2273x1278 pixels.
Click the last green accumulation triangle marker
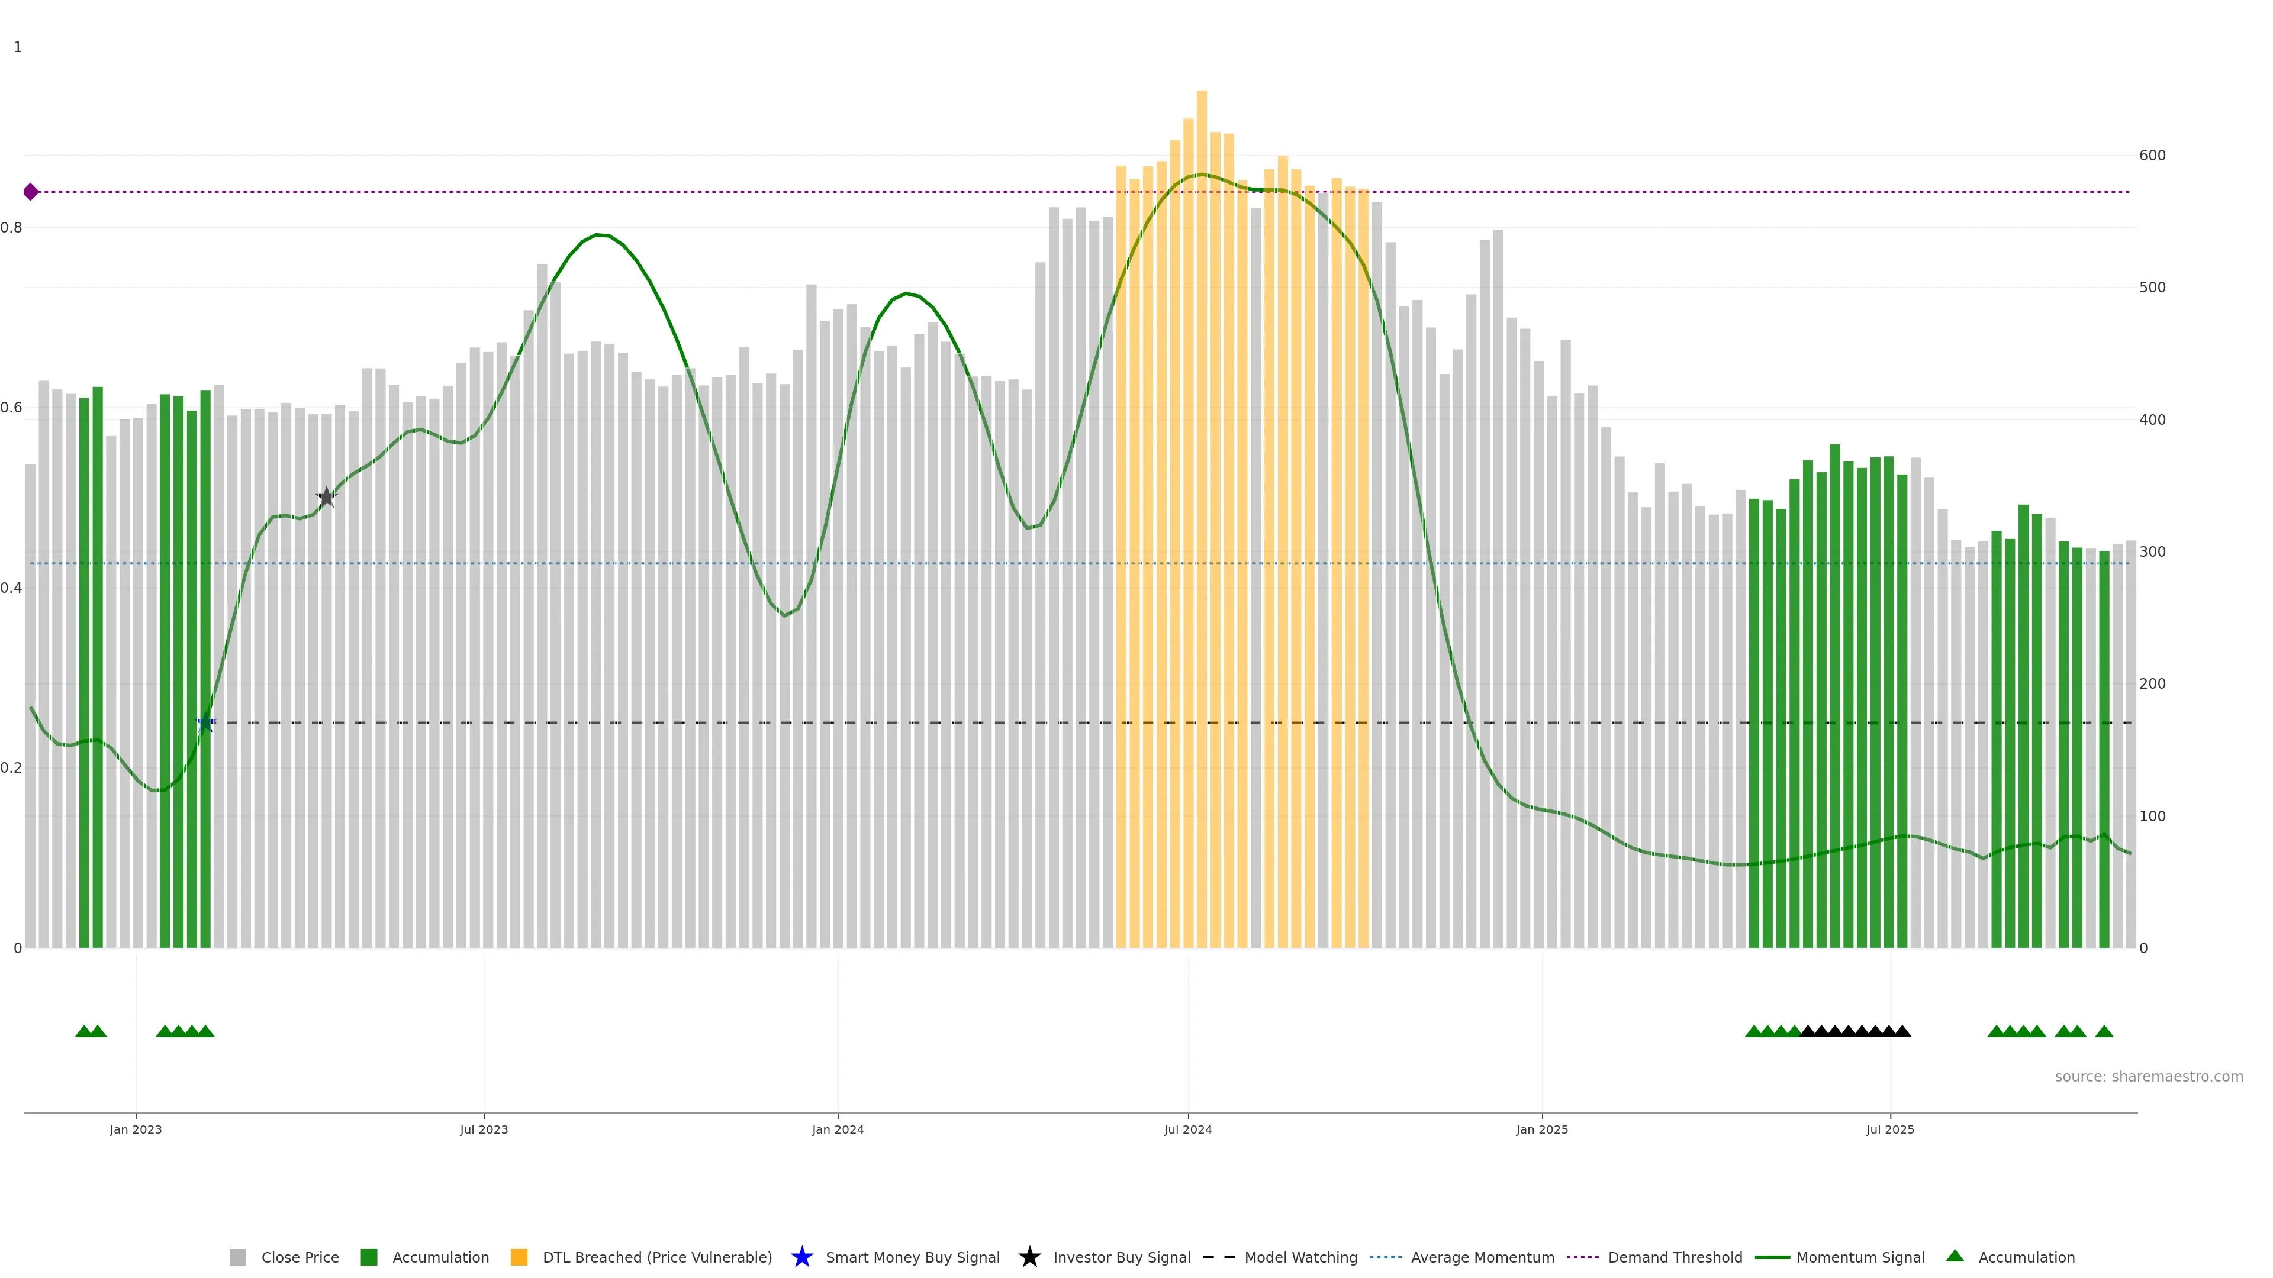point(2104,1031)
